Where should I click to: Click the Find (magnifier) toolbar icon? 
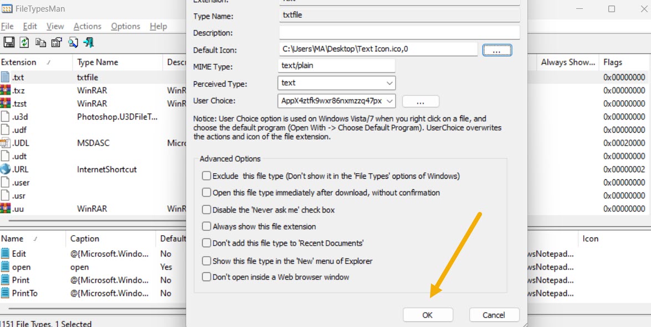(73, 43)
